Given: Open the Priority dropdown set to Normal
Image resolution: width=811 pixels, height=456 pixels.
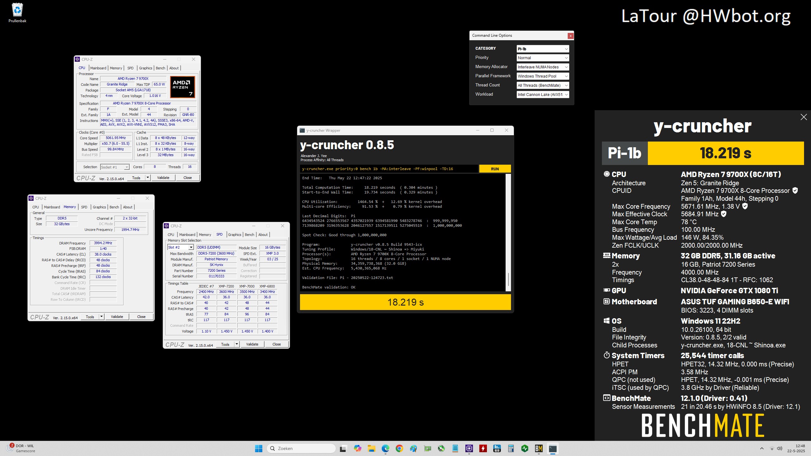Looking at the screenshot, I should (x=543, y=58).
